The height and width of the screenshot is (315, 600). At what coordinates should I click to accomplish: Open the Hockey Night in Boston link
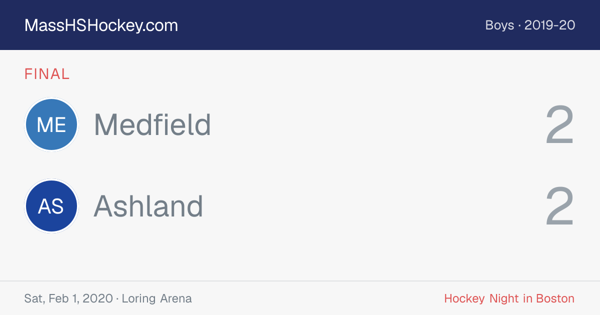click(x=509, y=299)
